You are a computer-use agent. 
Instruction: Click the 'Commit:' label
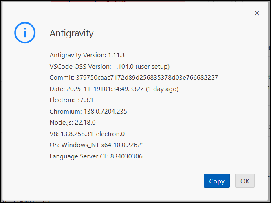[62, 77]
